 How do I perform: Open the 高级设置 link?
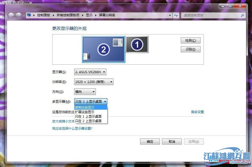pyautogui.click(x=197, y=112)
